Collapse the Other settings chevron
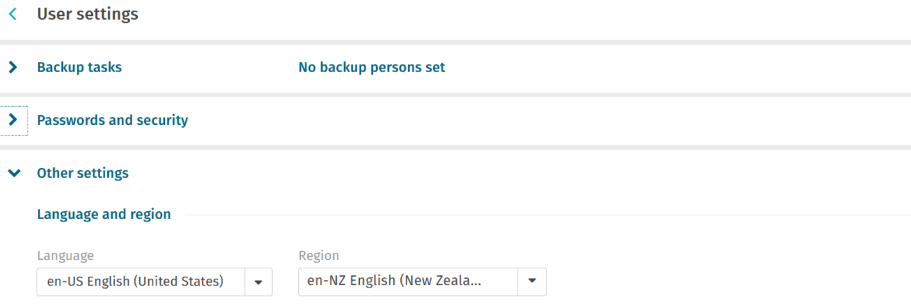The image size is (911, 304). 14,173
